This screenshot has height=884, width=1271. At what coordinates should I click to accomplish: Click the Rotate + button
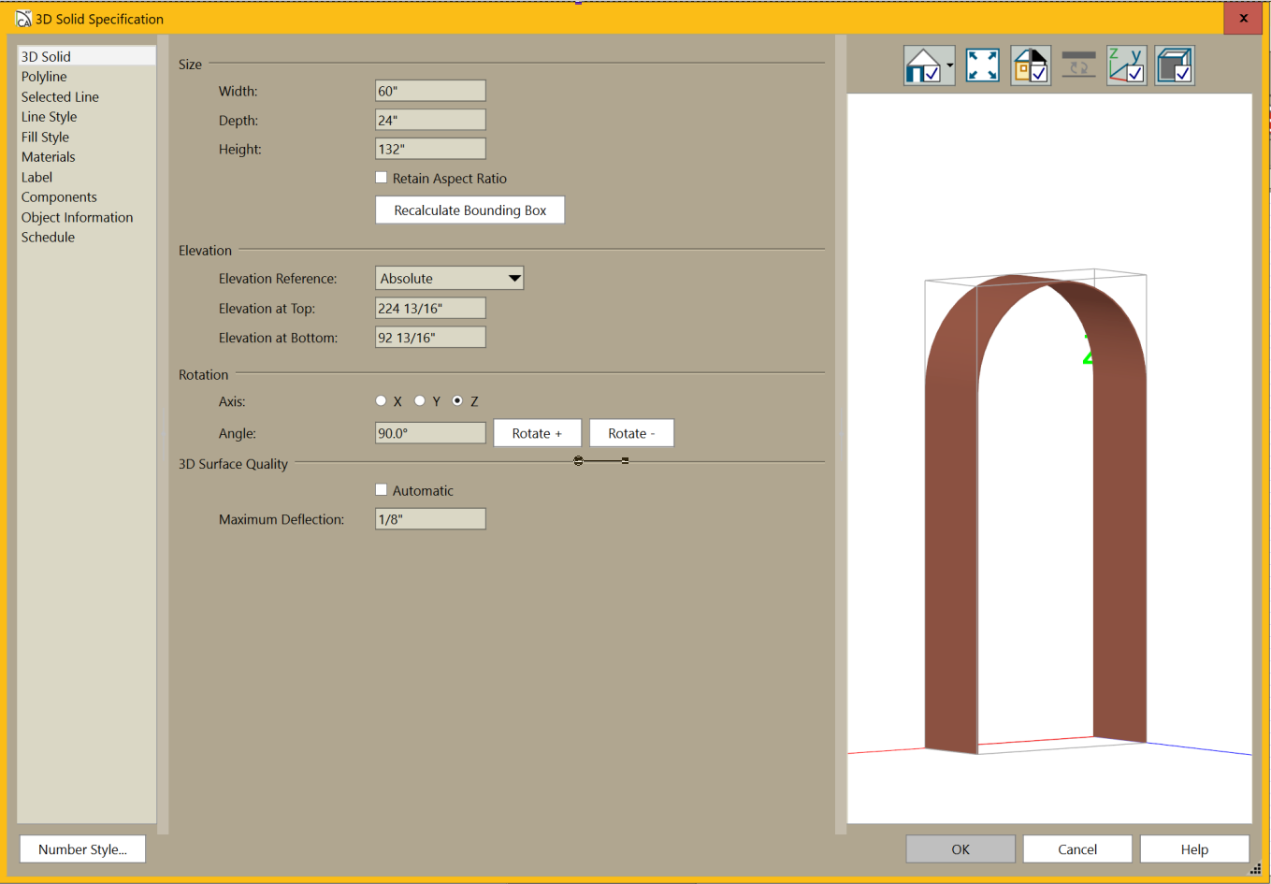pyautogui.click(x=537, y=433)
